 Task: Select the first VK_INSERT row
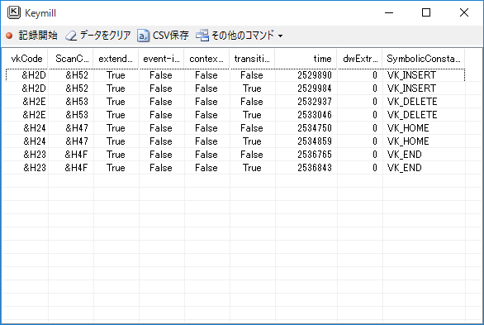click(x=235, y=75)
